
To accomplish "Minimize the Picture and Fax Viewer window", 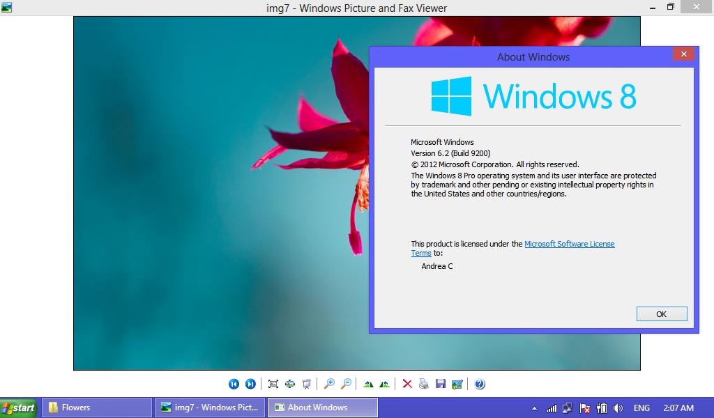I will (x=653, y=7).
